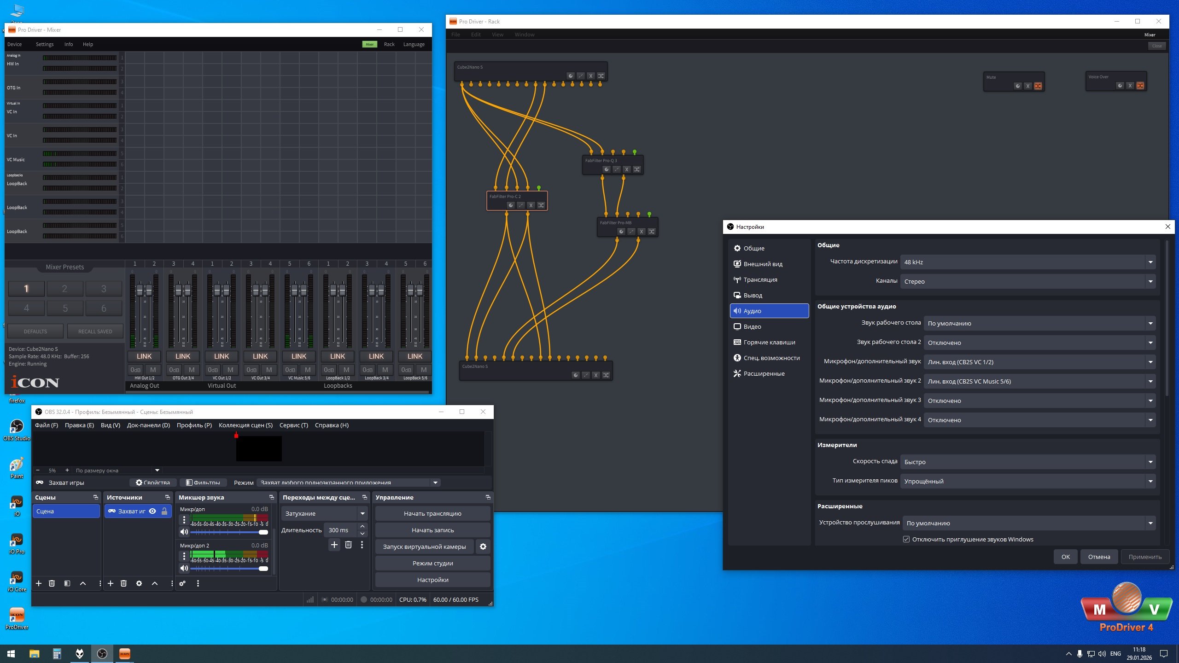Add a new source with plus icon
Viewport: 1179px width, 663px height.
(x=111, y=583)
